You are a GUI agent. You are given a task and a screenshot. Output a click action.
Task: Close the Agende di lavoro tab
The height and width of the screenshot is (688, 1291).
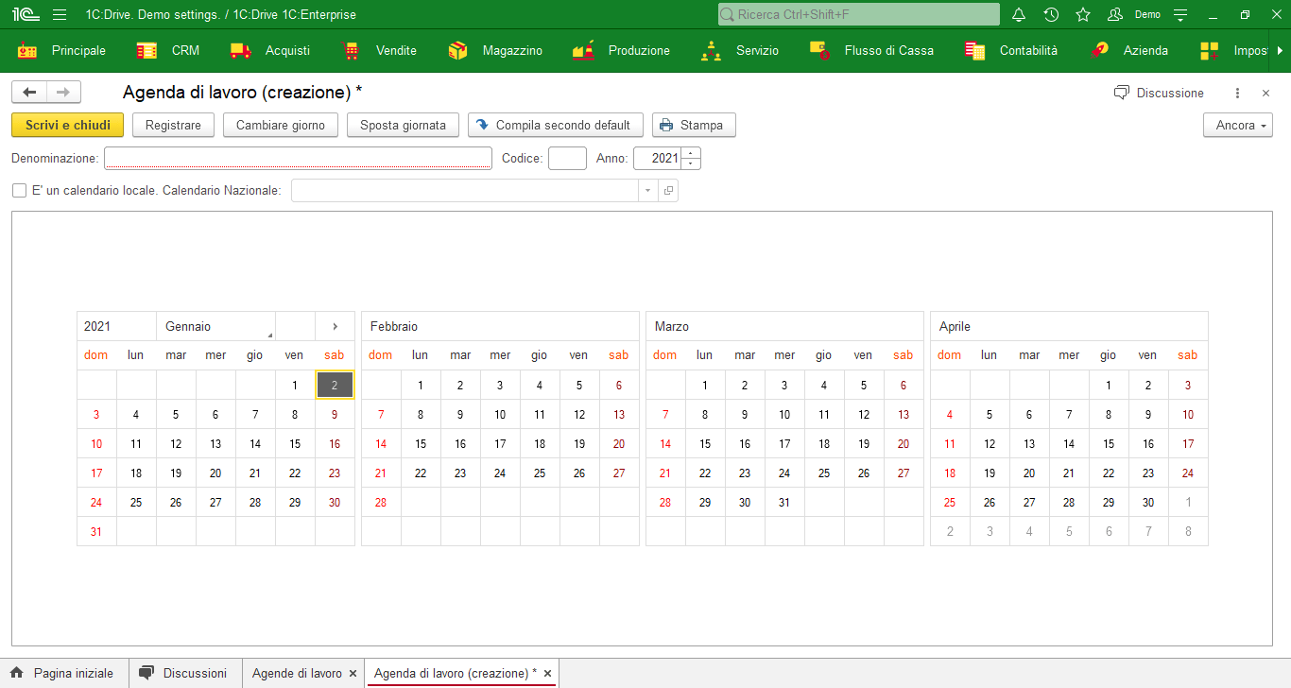tap(353, 674)
